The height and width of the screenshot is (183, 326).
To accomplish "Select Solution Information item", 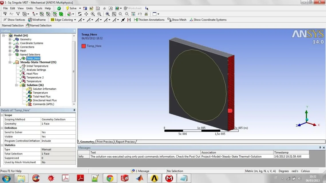I will (x=44, y=89).
